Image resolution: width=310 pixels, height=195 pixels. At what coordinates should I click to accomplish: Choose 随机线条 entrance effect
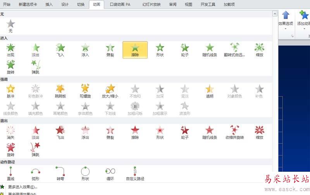click(210, 50)
